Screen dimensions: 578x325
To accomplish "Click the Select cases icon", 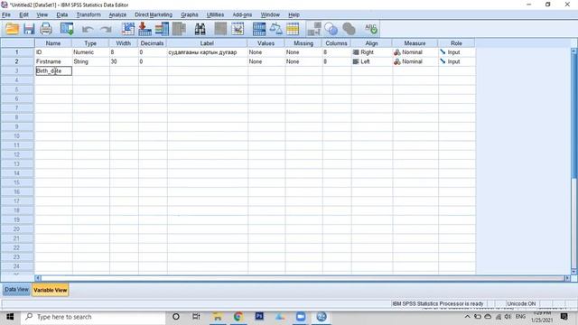I will click(x=293, y=29).
